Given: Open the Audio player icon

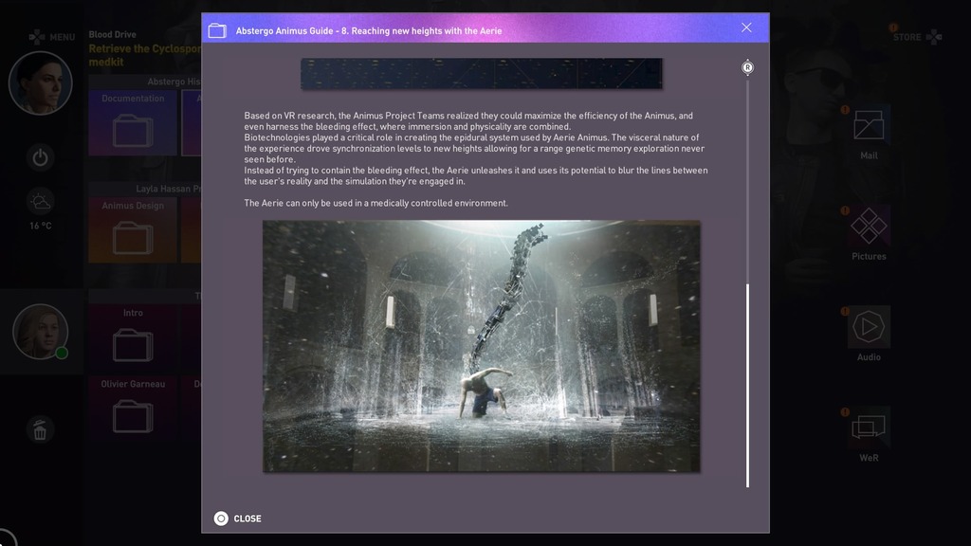Looking at the screenshot, I should pyautogui.click(x=869, y=327).
